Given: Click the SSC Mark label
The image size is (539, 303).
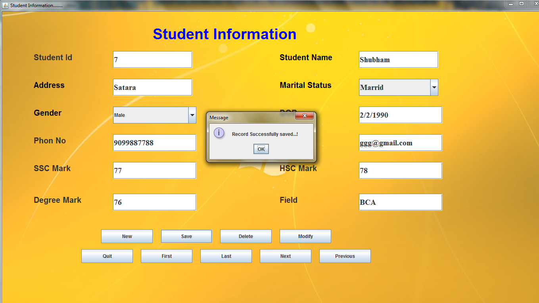Looking at the screenshot, I should (52, 168).
